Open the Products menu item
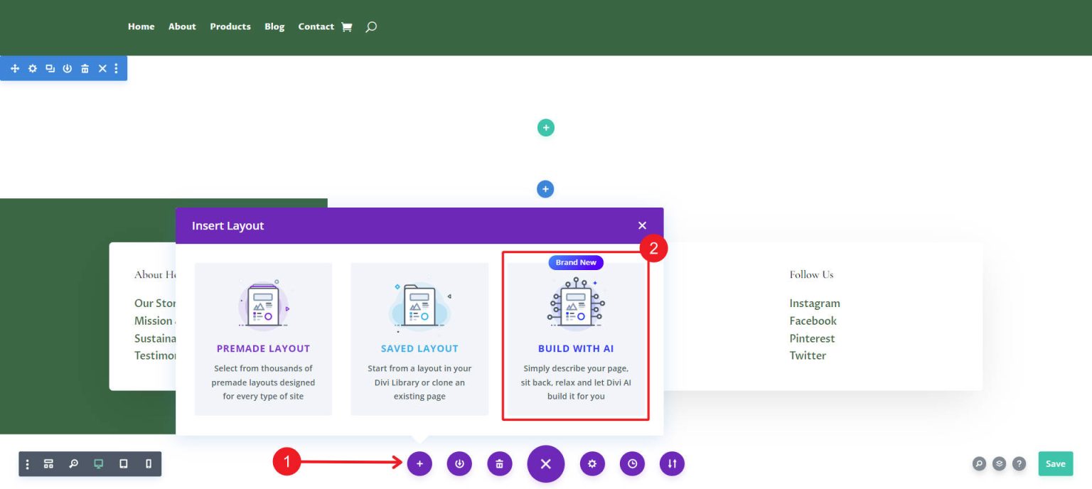Viewport: 1092px width, 489px height. coord(230,26)
